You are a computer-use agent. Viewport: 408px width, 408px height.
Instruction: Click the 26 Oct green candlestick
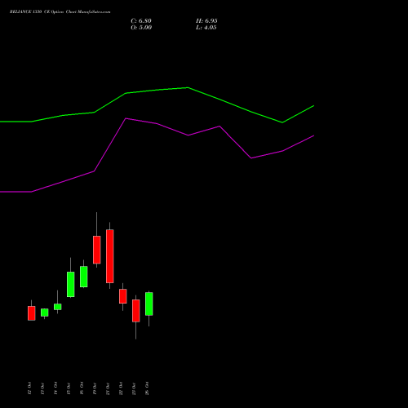pyautogui.click(x=149, y=304)
